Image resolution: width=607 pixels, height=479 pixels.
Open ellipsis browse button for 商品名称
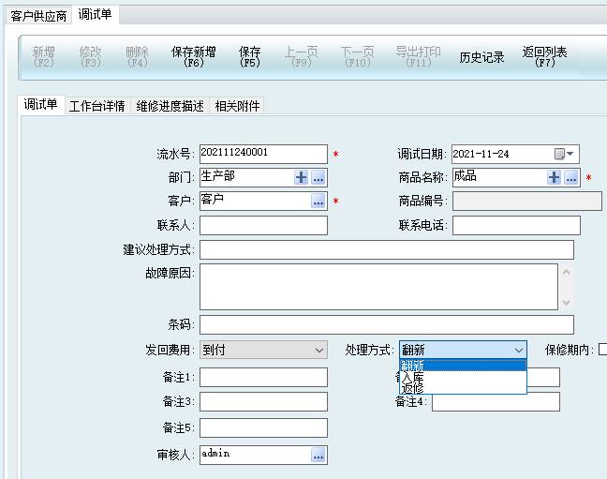coord(571,177)
